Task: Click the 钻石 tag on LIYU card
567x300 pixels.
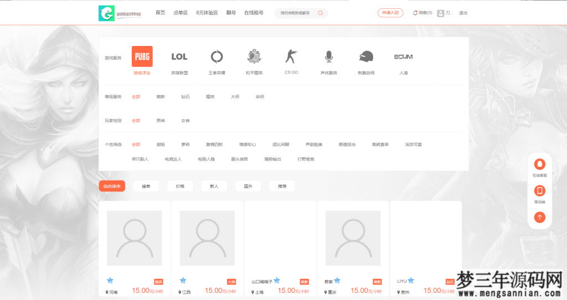Action: 450,282
